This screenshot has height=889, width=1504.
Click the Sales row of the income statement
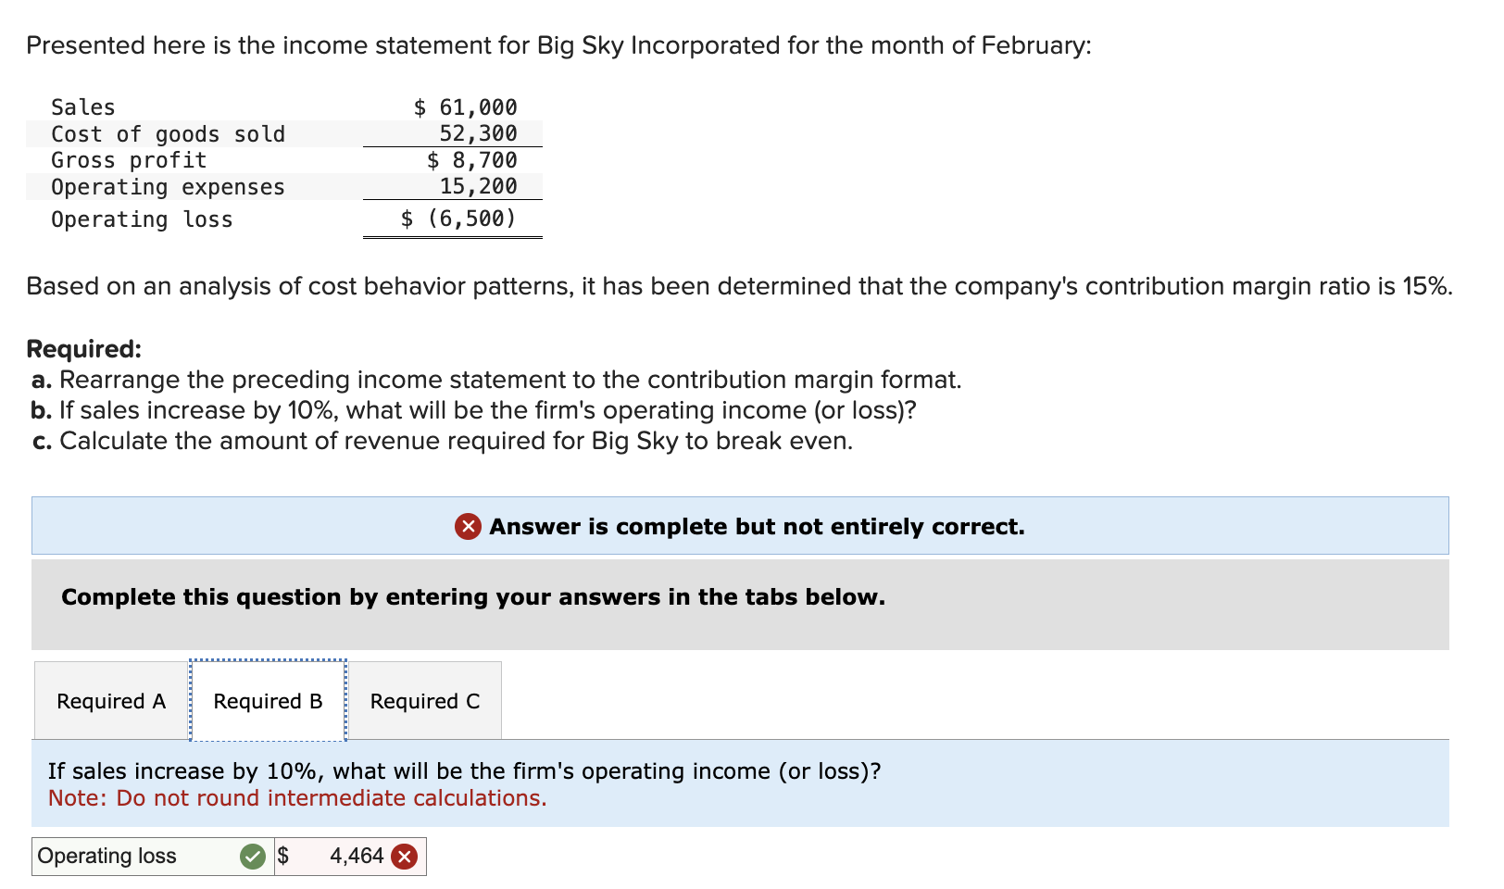tap(278, 107)
